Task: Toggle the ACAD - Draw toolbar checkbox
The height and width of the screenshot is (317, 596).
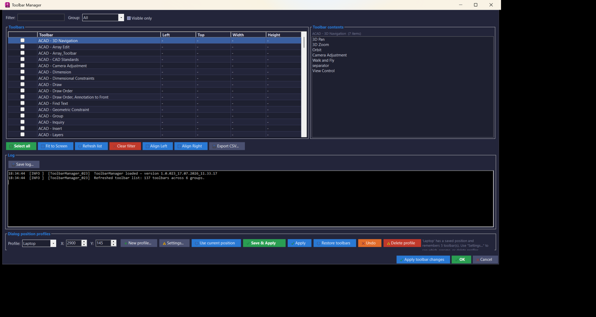Action: pos(22,84)
